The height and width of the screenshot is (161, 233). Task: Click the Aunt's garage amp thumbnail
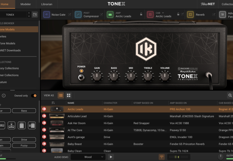click(57, 137)
